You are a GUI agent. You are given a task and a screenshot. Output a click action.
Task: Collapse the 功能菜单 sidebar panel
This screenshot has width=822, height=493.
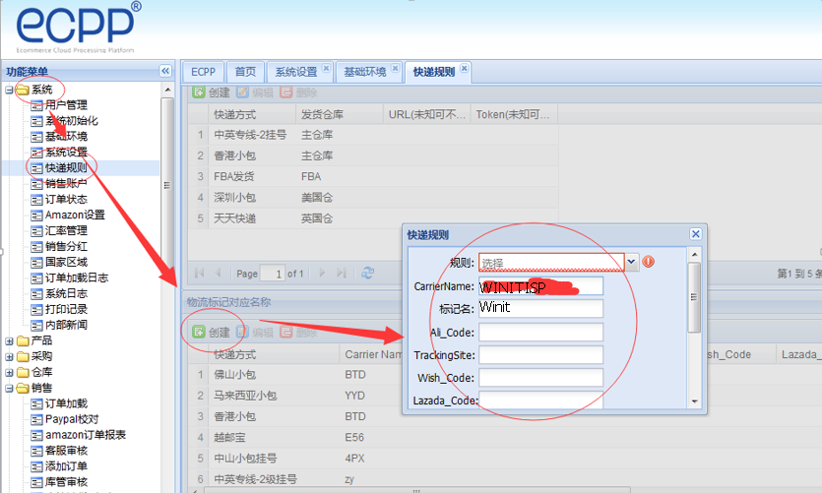pos(165,71)
